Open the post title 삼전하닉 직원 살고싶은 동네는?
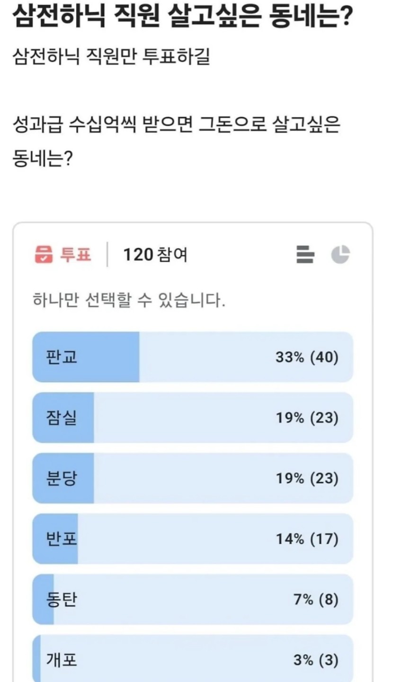This screenshot has width=393, height=682. 182,18
